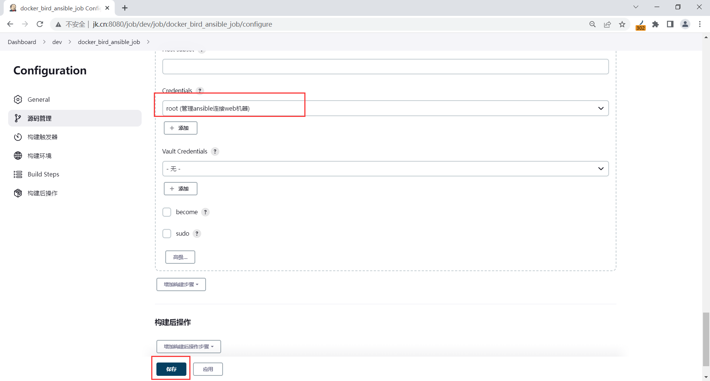Click the browser back arrow
This screenshot has height=381, width=710.
point(10,24)
